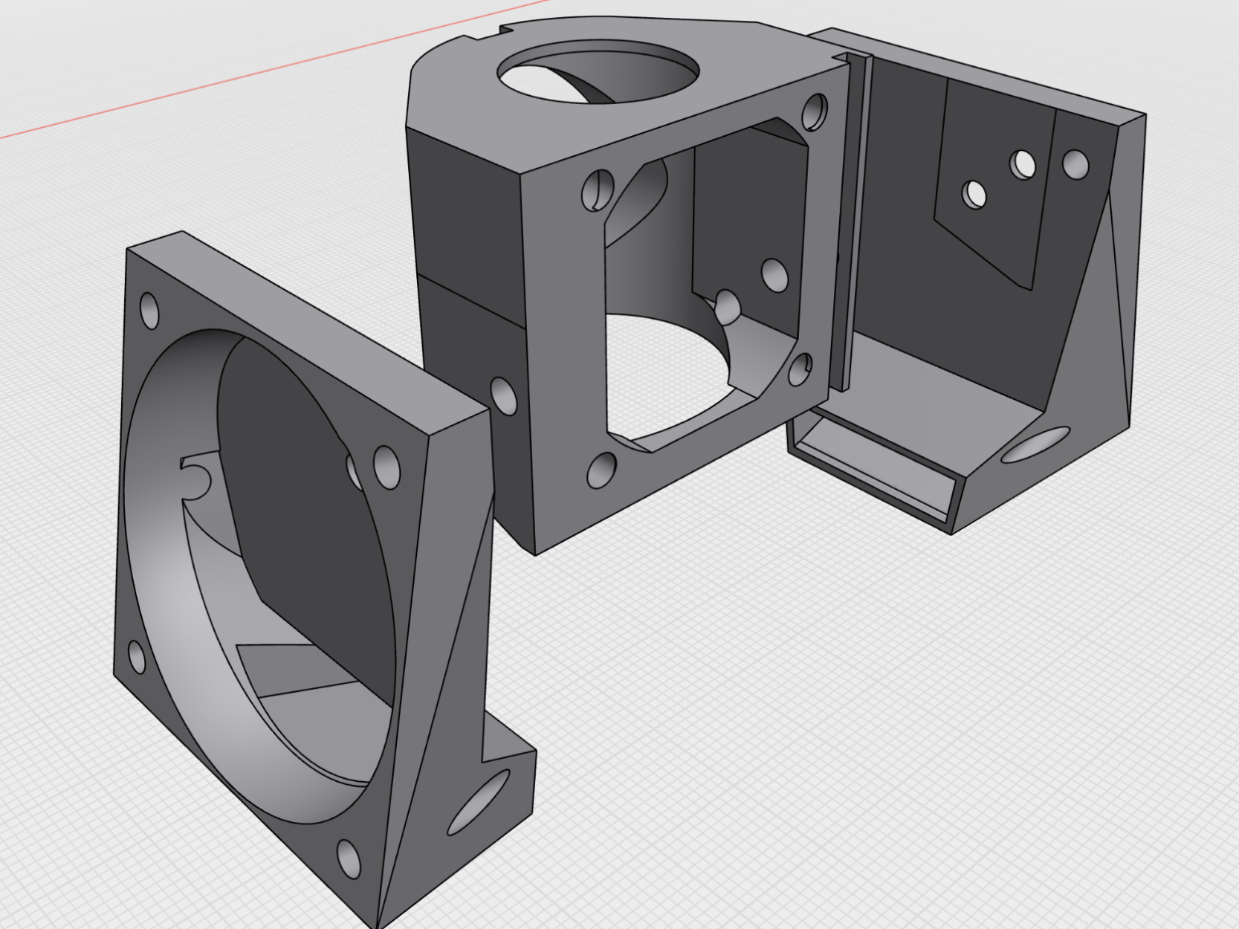Select the bottom-left mounting hole of fan frame
1239x929 pixels.
point(137,656)
